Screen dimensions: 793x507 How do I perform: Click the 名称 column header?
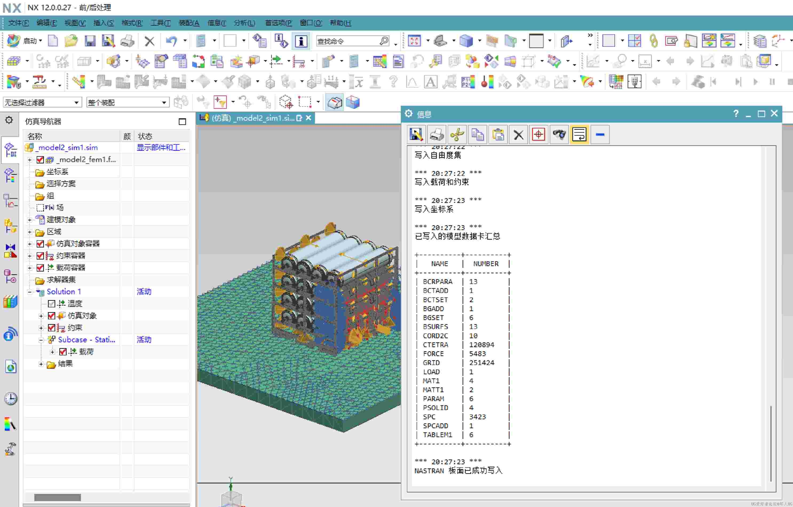pos(72,136)
